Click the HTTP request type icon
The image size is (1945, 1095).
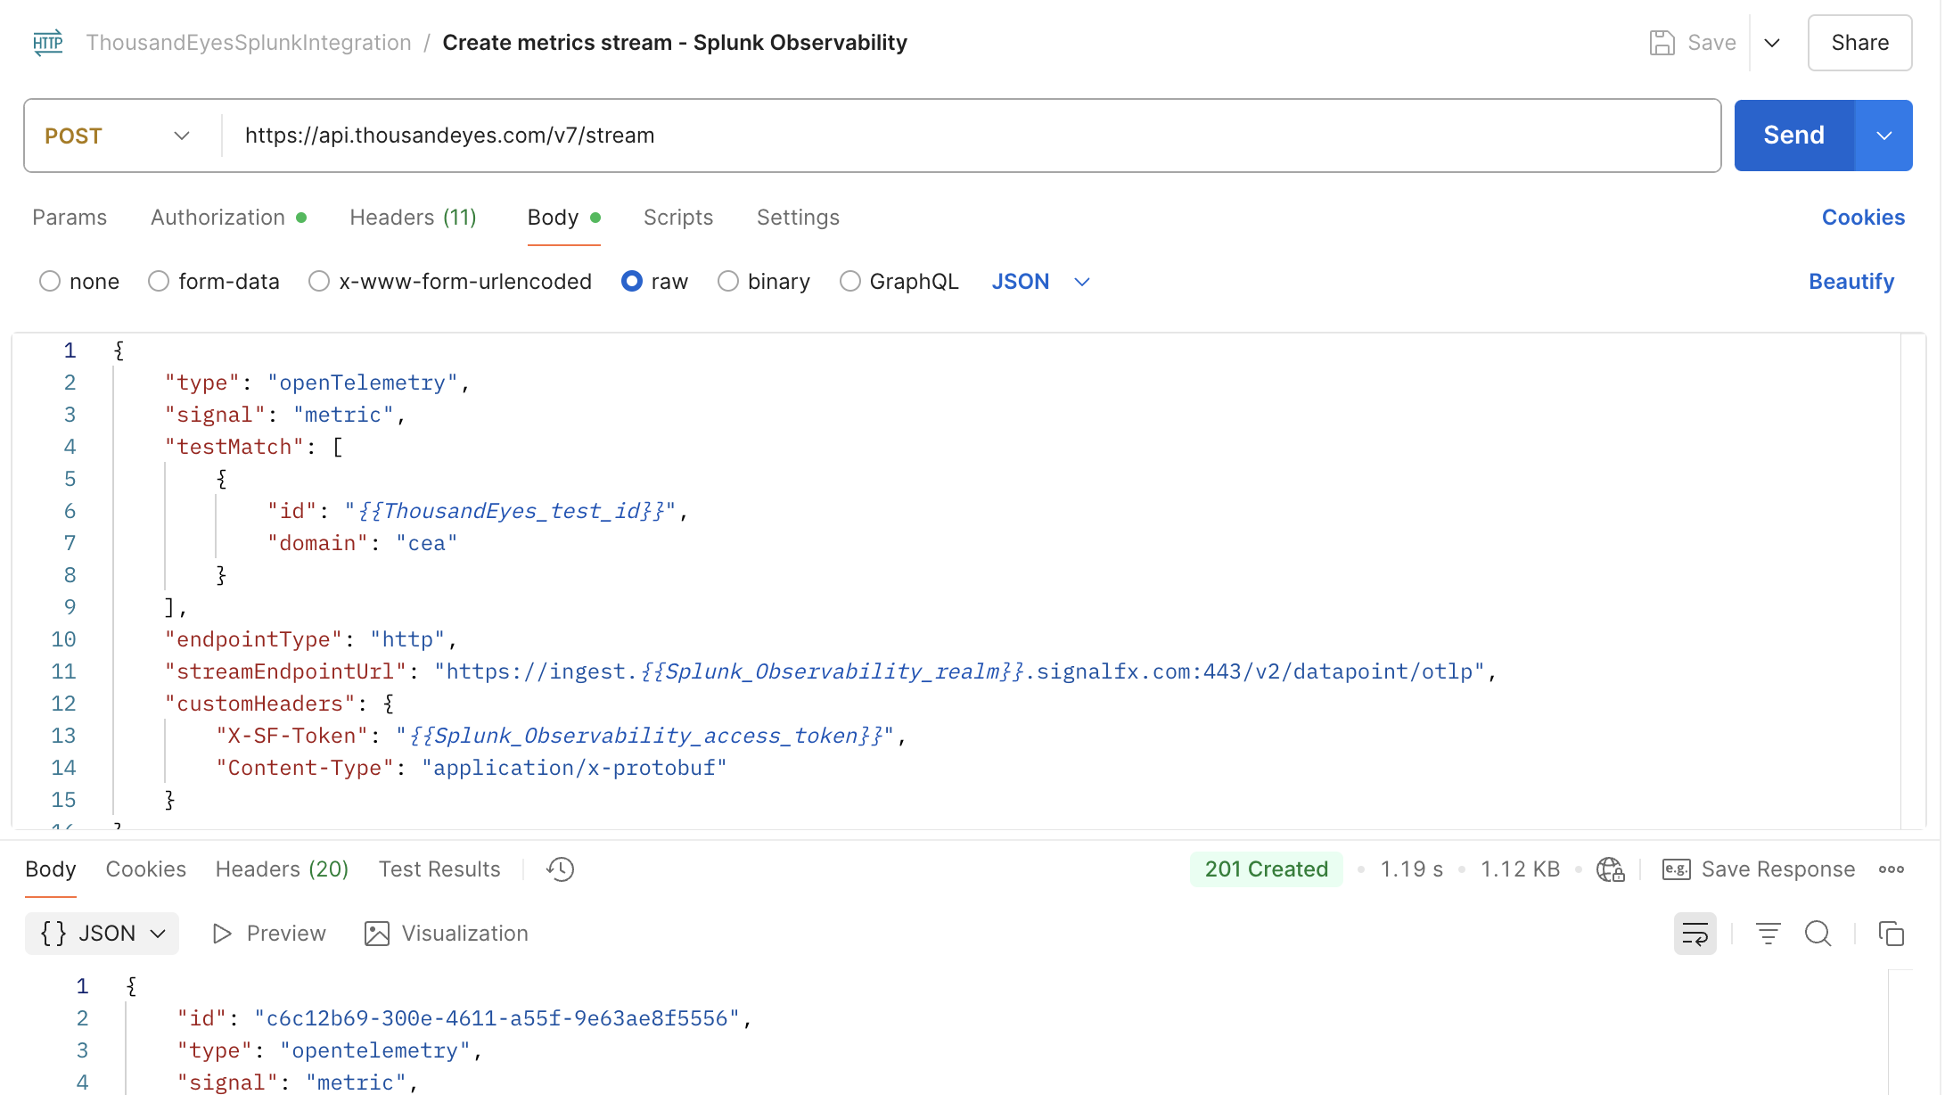[x=48, y=42]
